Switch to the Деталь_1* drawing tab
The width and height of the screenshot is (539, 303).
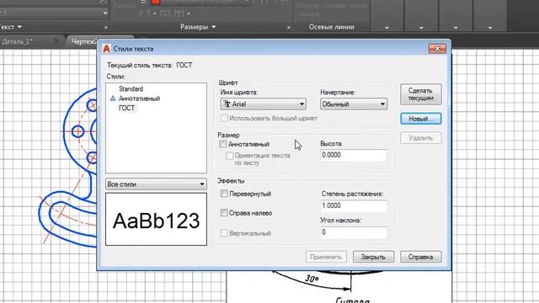coord(17,41)
